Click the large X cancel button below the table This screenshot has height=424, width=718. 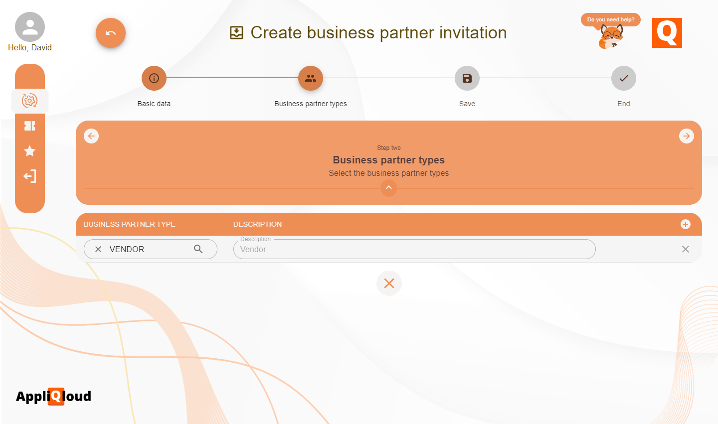389,283
